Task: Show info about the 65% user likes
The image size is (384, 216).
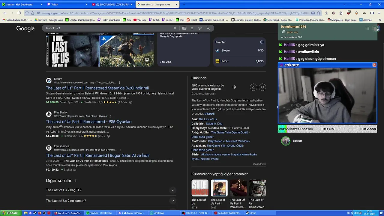Action: tap(234, 87)
